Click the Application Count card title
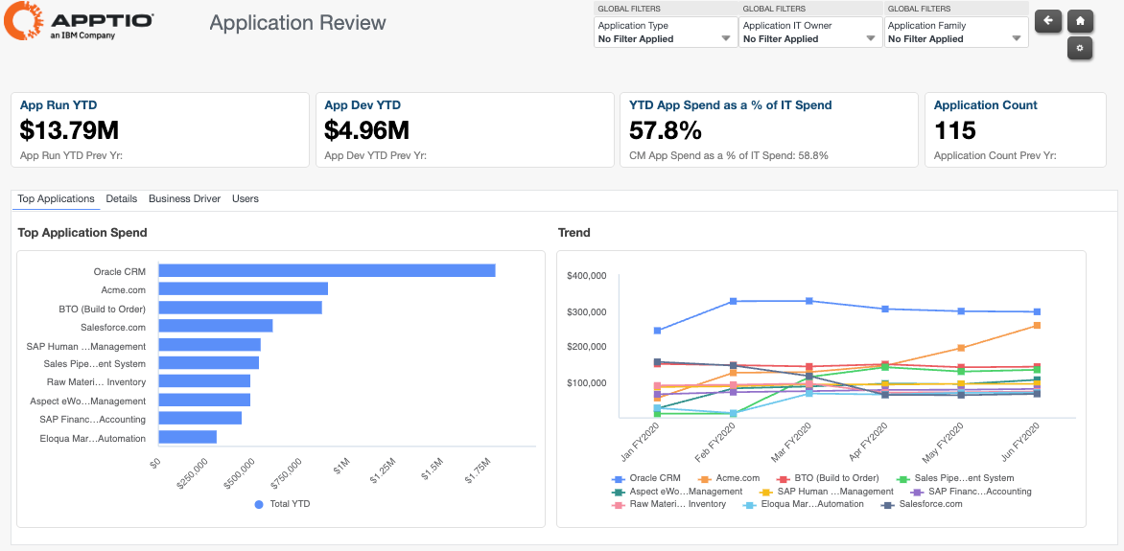1124x551 pixels. point(985,105)
